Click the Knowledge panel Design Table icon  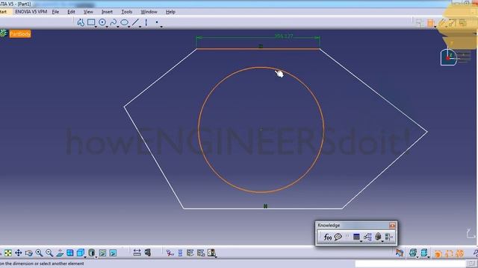356,237
